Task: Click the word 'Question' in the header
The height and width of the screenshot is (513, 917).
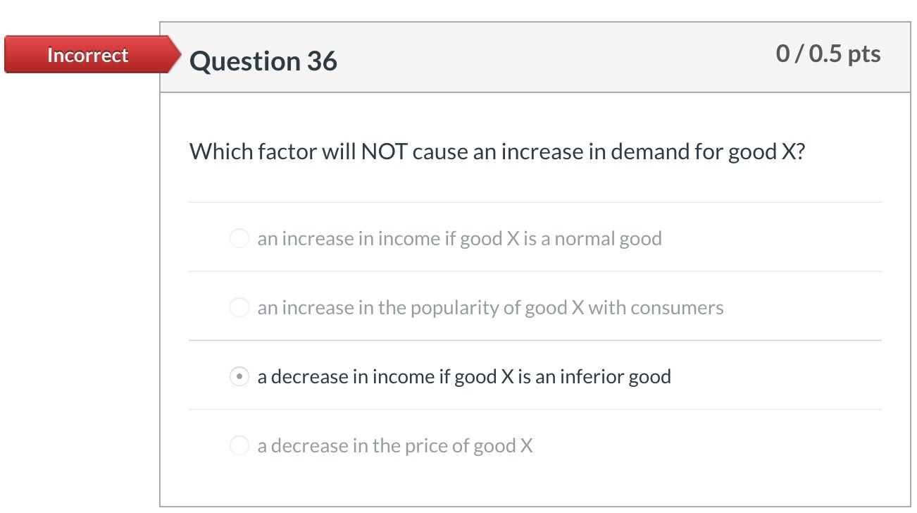Action: click(x=245, y=62)
